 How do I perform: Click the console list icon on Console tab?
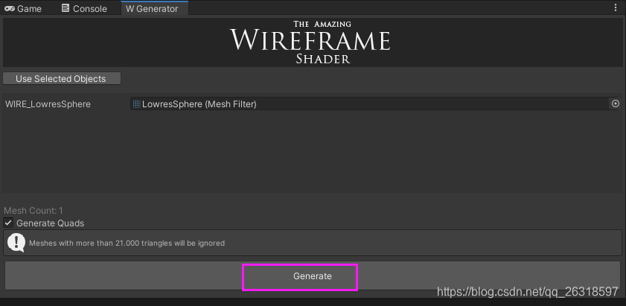[66, 8]
